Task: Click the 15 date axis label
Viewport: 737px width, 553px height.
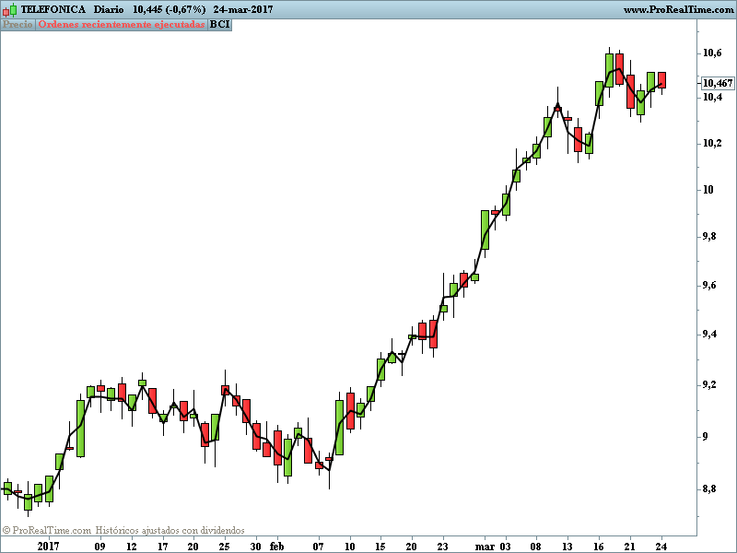Action: click(380, 547)
